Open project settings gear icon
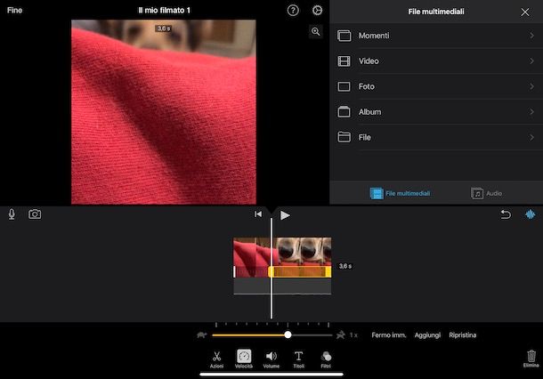 (x=317, y=11)
